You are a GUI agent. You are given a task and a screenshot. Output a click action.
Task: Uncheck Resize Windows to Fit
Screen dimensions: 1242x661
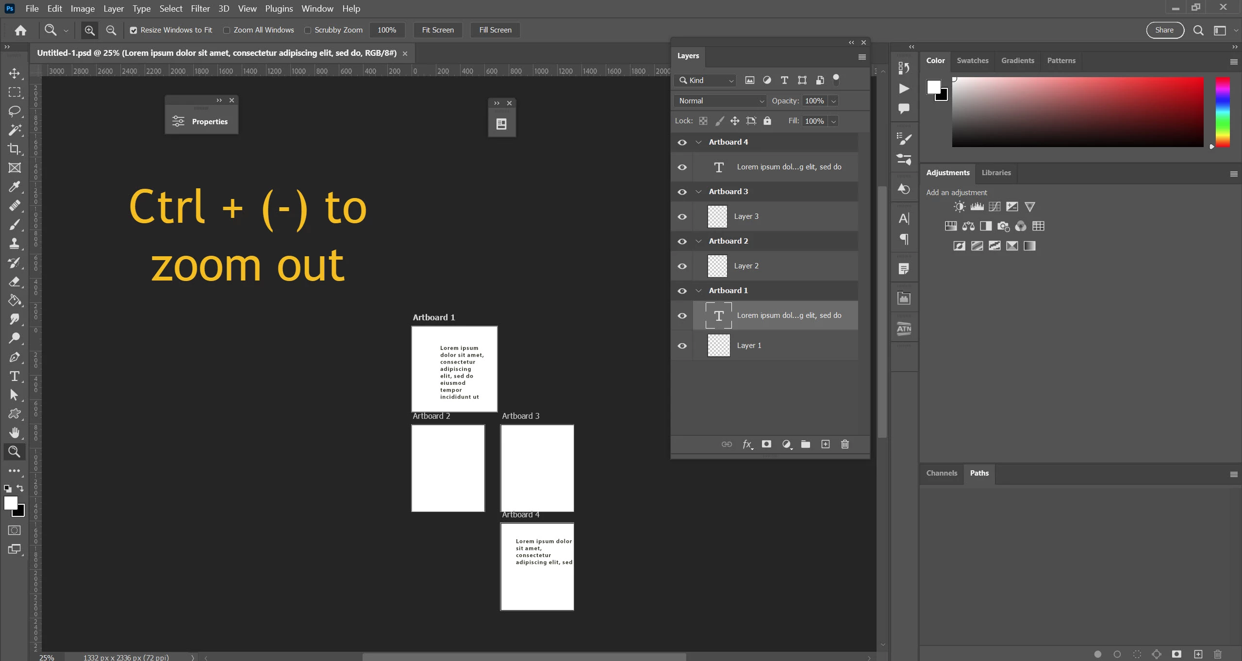point(133,30)
